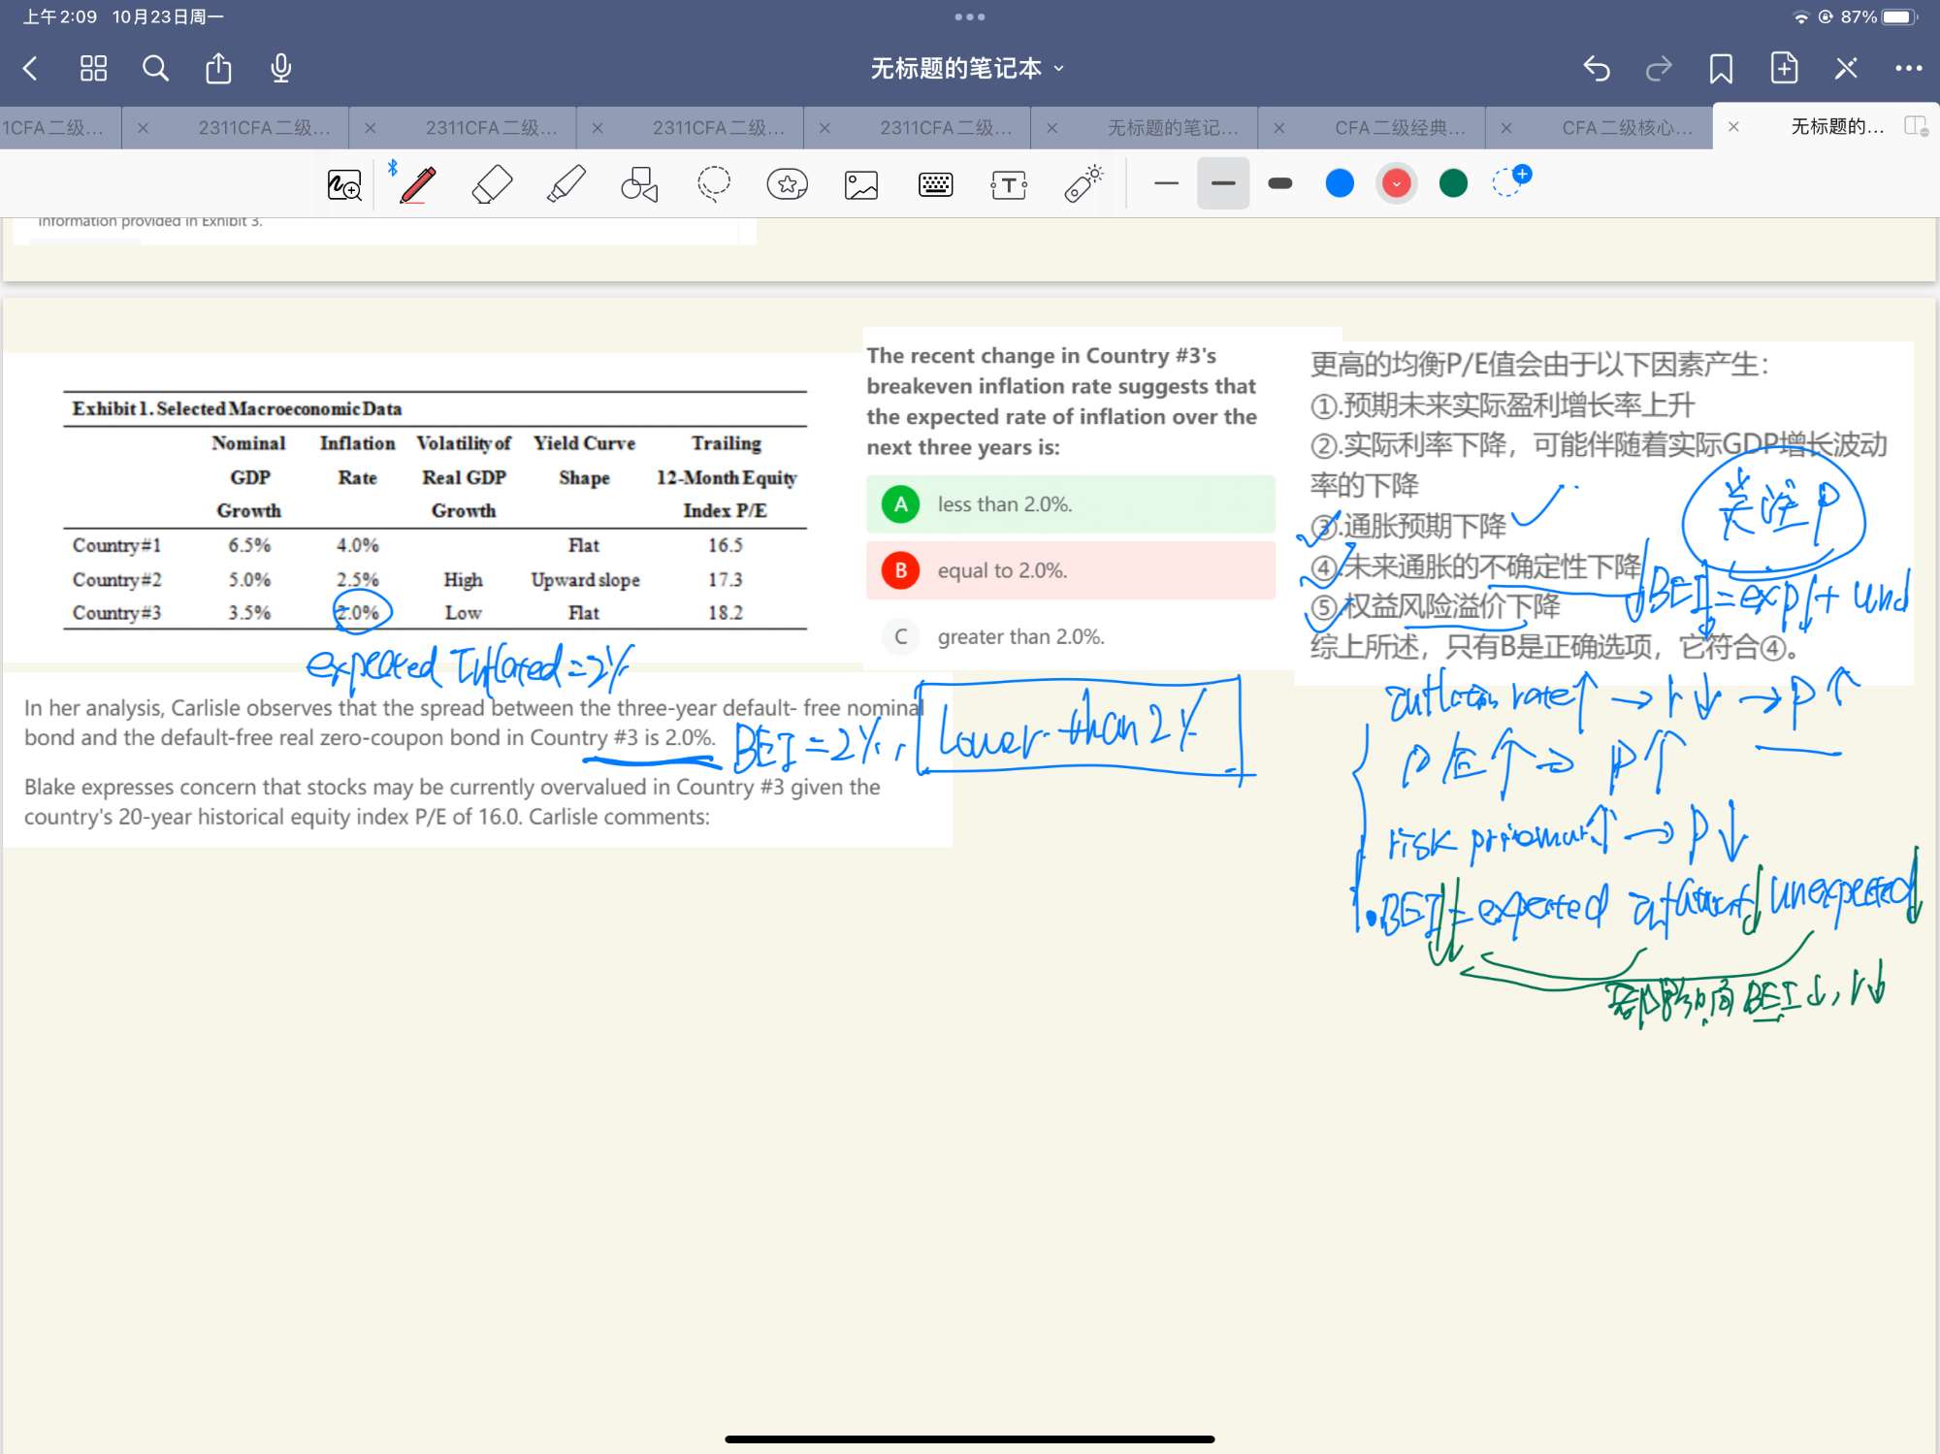Open the shapes tool
Image resolution: width=1940 pixels, height=1454 pixels.
pyautogui.click(x=639, y=183)
